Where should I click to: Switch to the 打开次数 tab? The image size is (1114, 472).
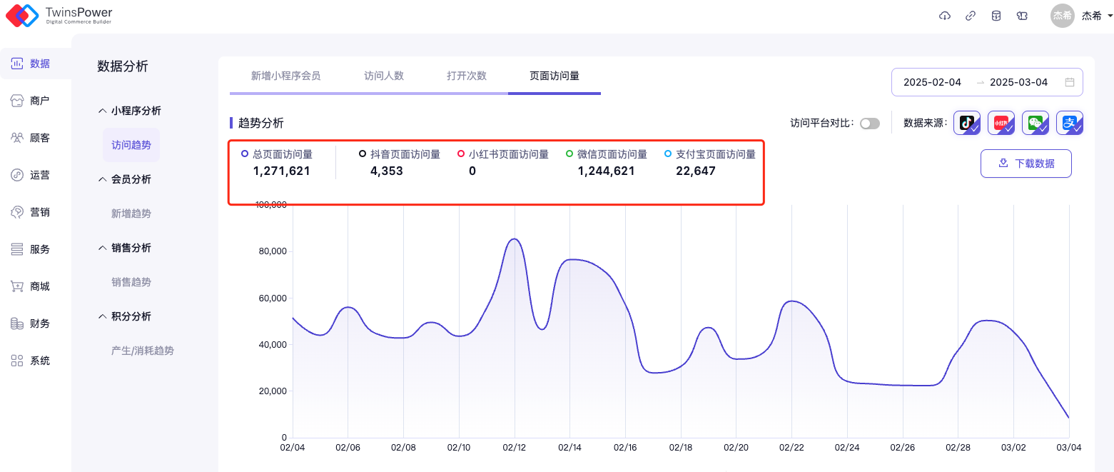tap(467, 76)
